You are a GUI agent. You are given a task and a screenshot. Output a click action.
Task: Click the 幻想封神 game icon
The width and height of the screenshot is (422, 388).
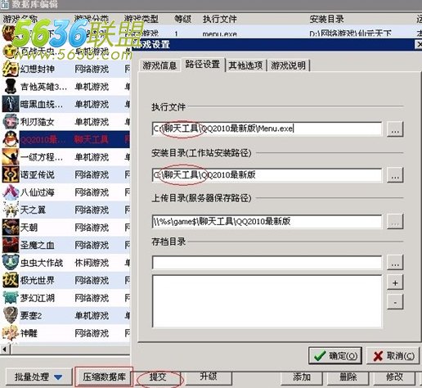coord(11,69)
